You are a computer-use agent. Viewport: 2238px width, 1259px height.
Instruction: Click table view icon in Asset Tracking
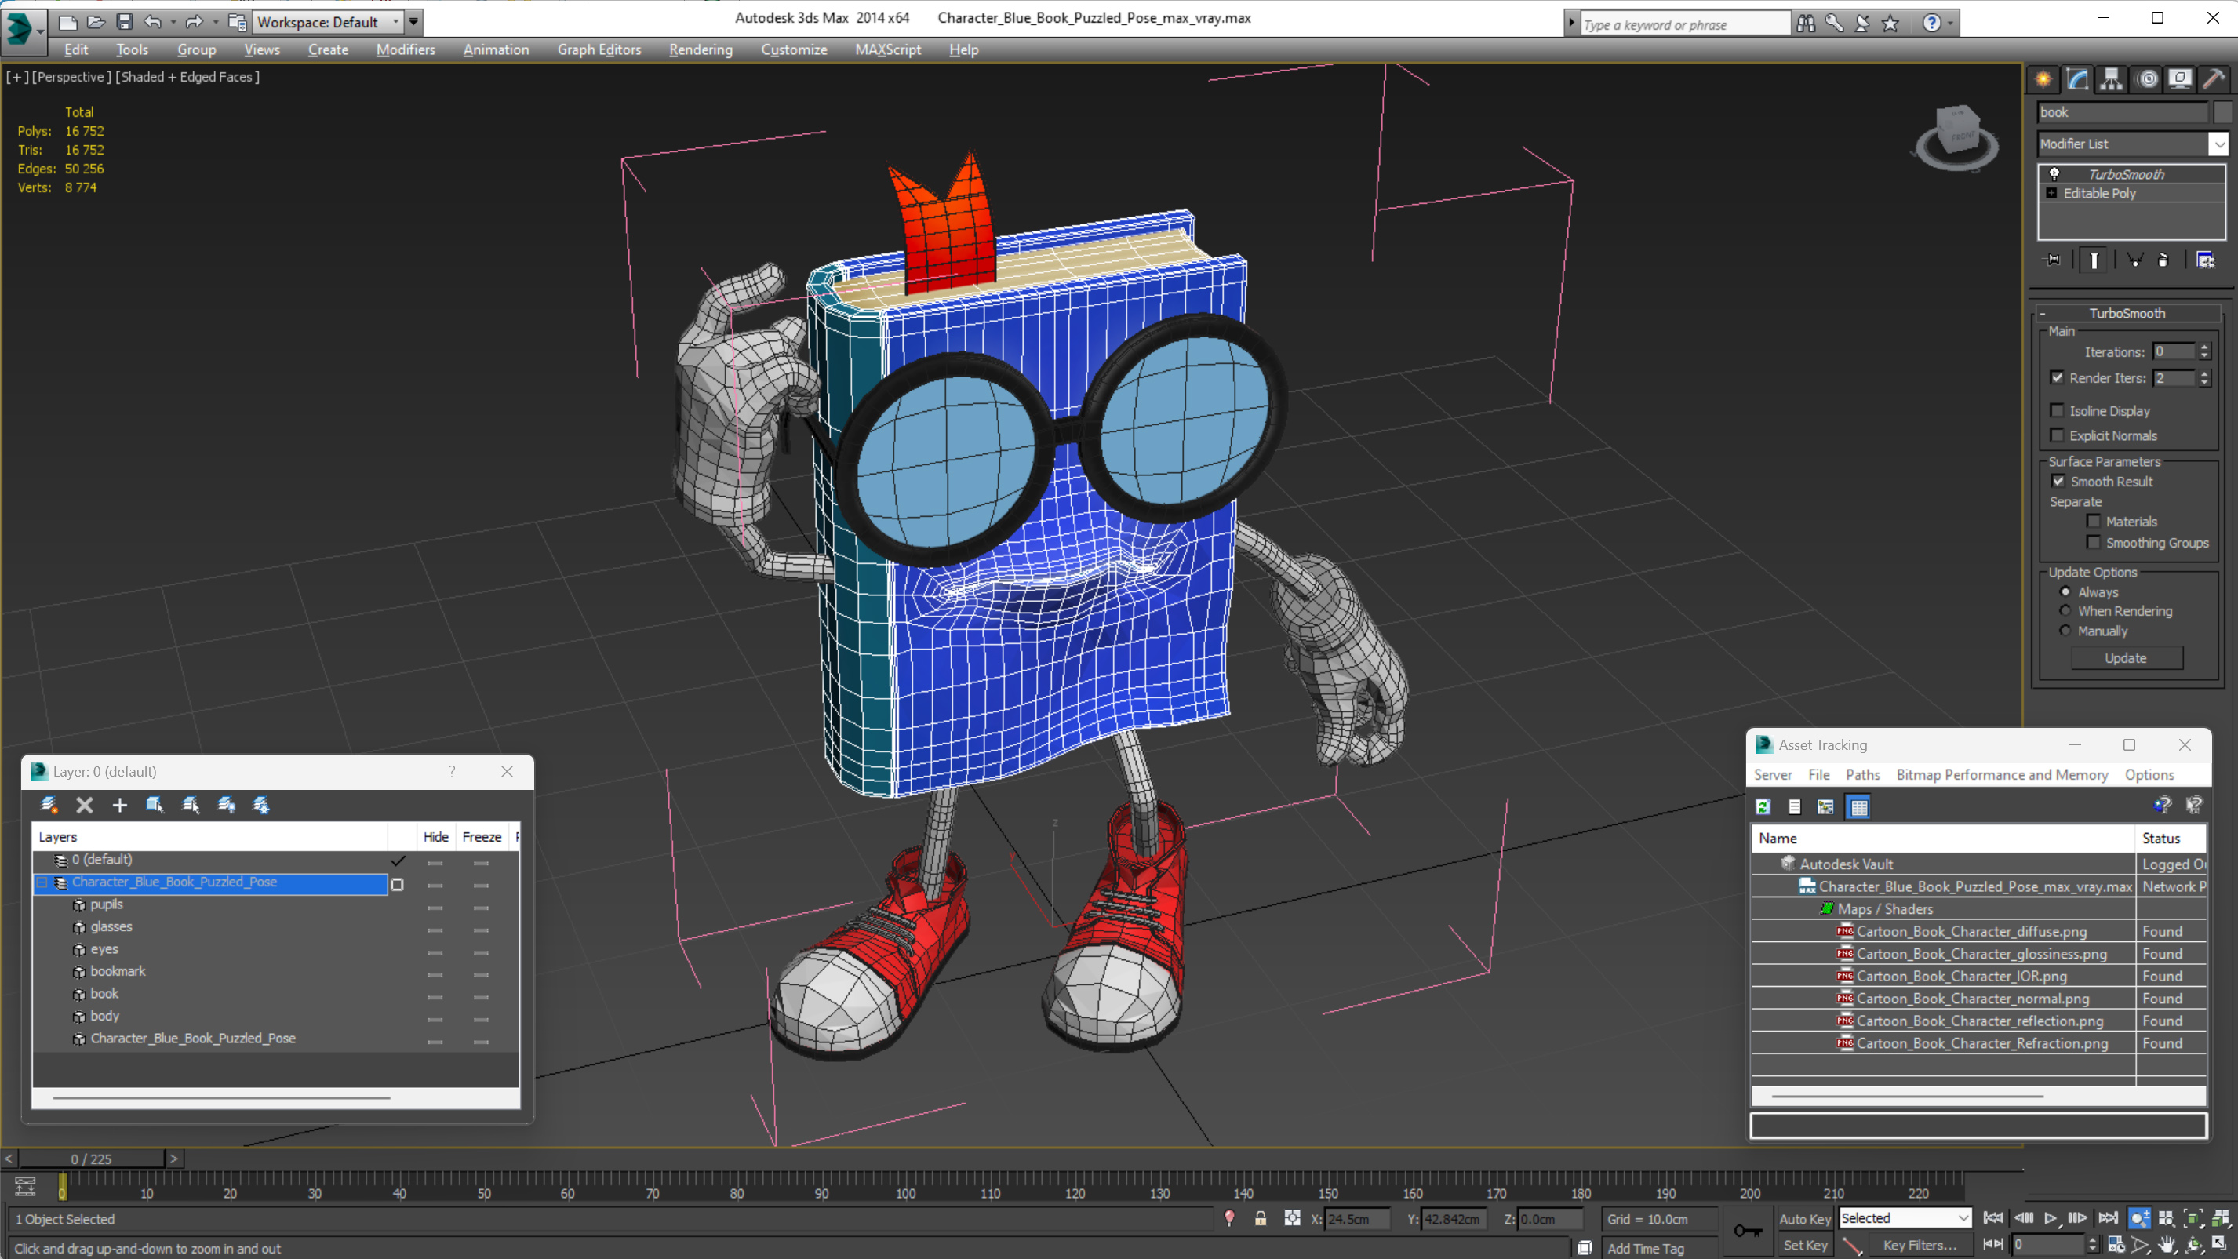(1858, 806)
